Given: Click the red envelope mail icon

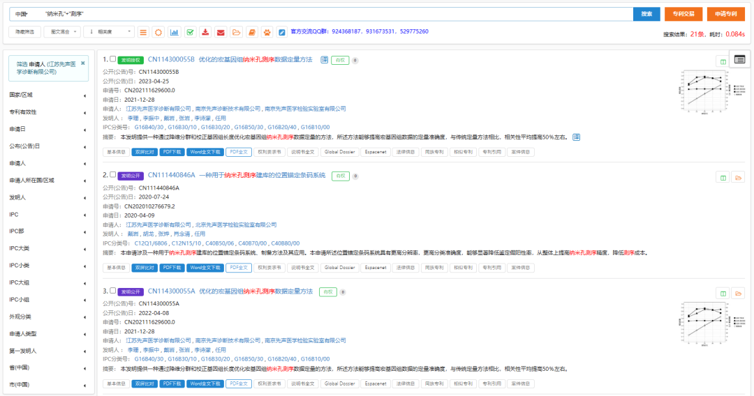Looking at the screenshot, I should [x=221, y=32].
